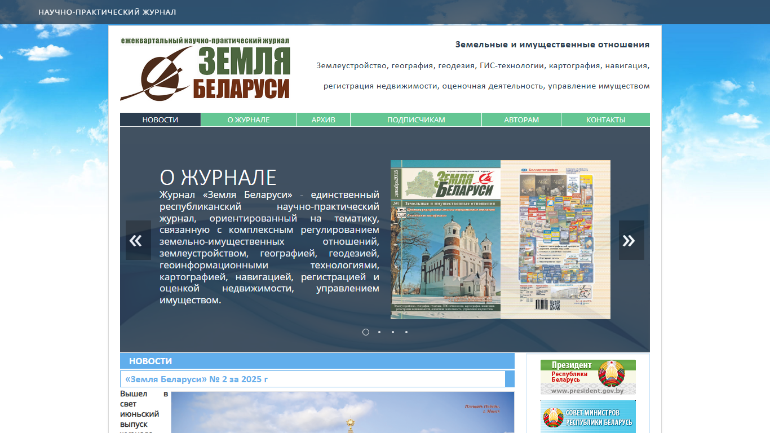This screenshot has width=770, height=433.
Task: Click the Земельные и имущественные отношения heading
Action: (x=552, y=45)
